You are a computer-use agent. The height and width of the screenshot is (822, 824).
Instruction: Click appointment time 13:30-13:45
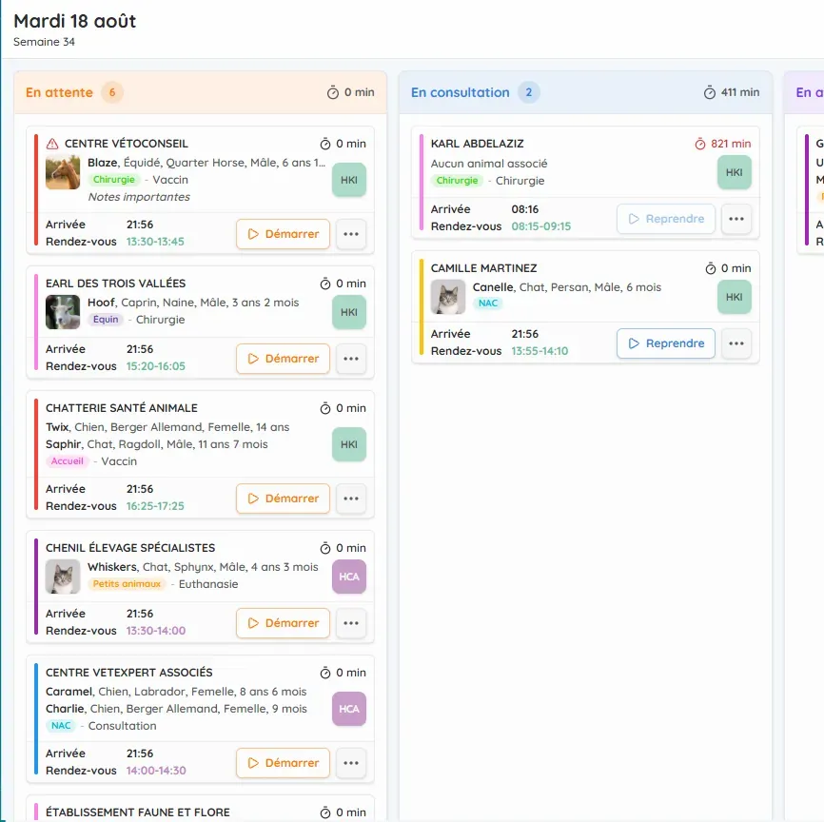point(155,242)
